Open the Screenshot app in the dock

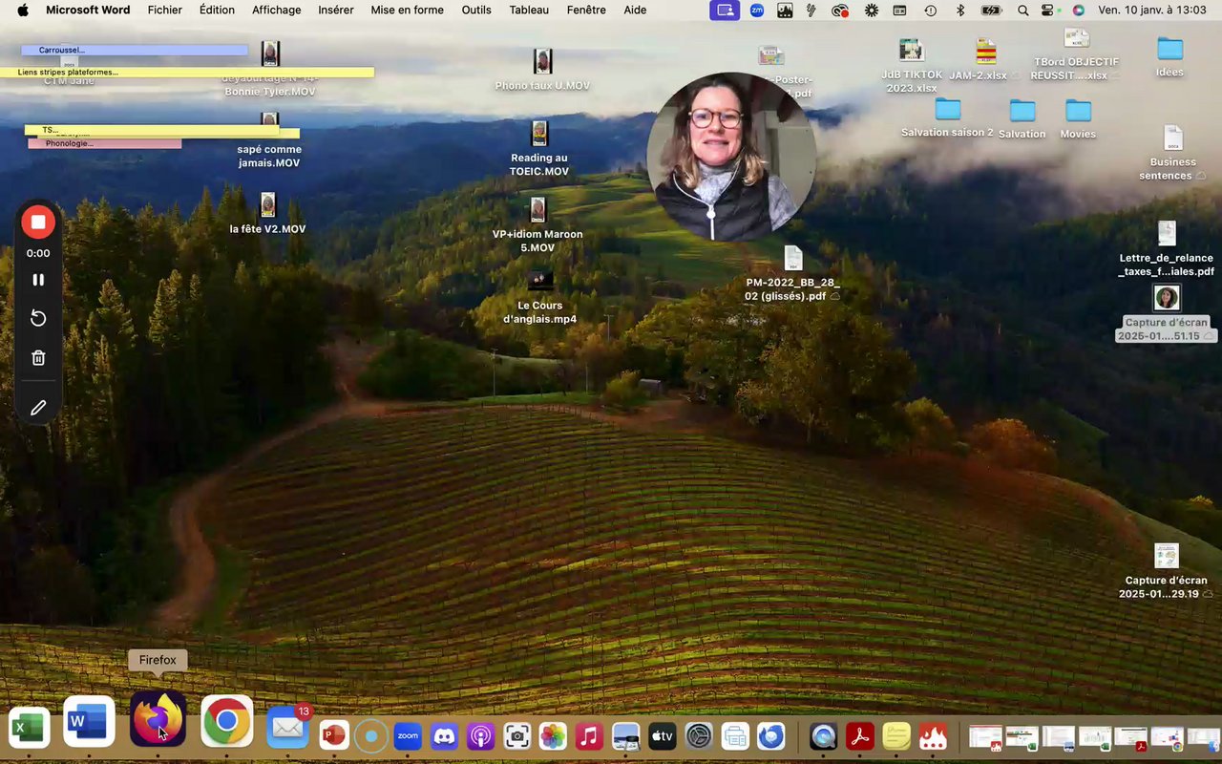click(x=517, y=735)
